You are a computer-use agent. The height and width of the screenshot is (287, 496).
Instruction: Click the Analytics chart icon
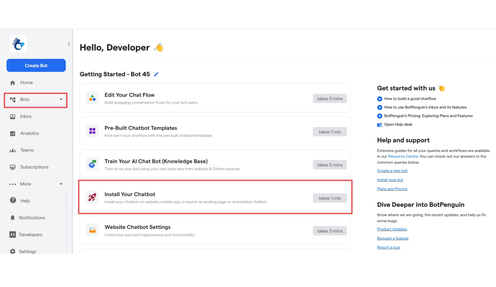click(x=12, y=133)
